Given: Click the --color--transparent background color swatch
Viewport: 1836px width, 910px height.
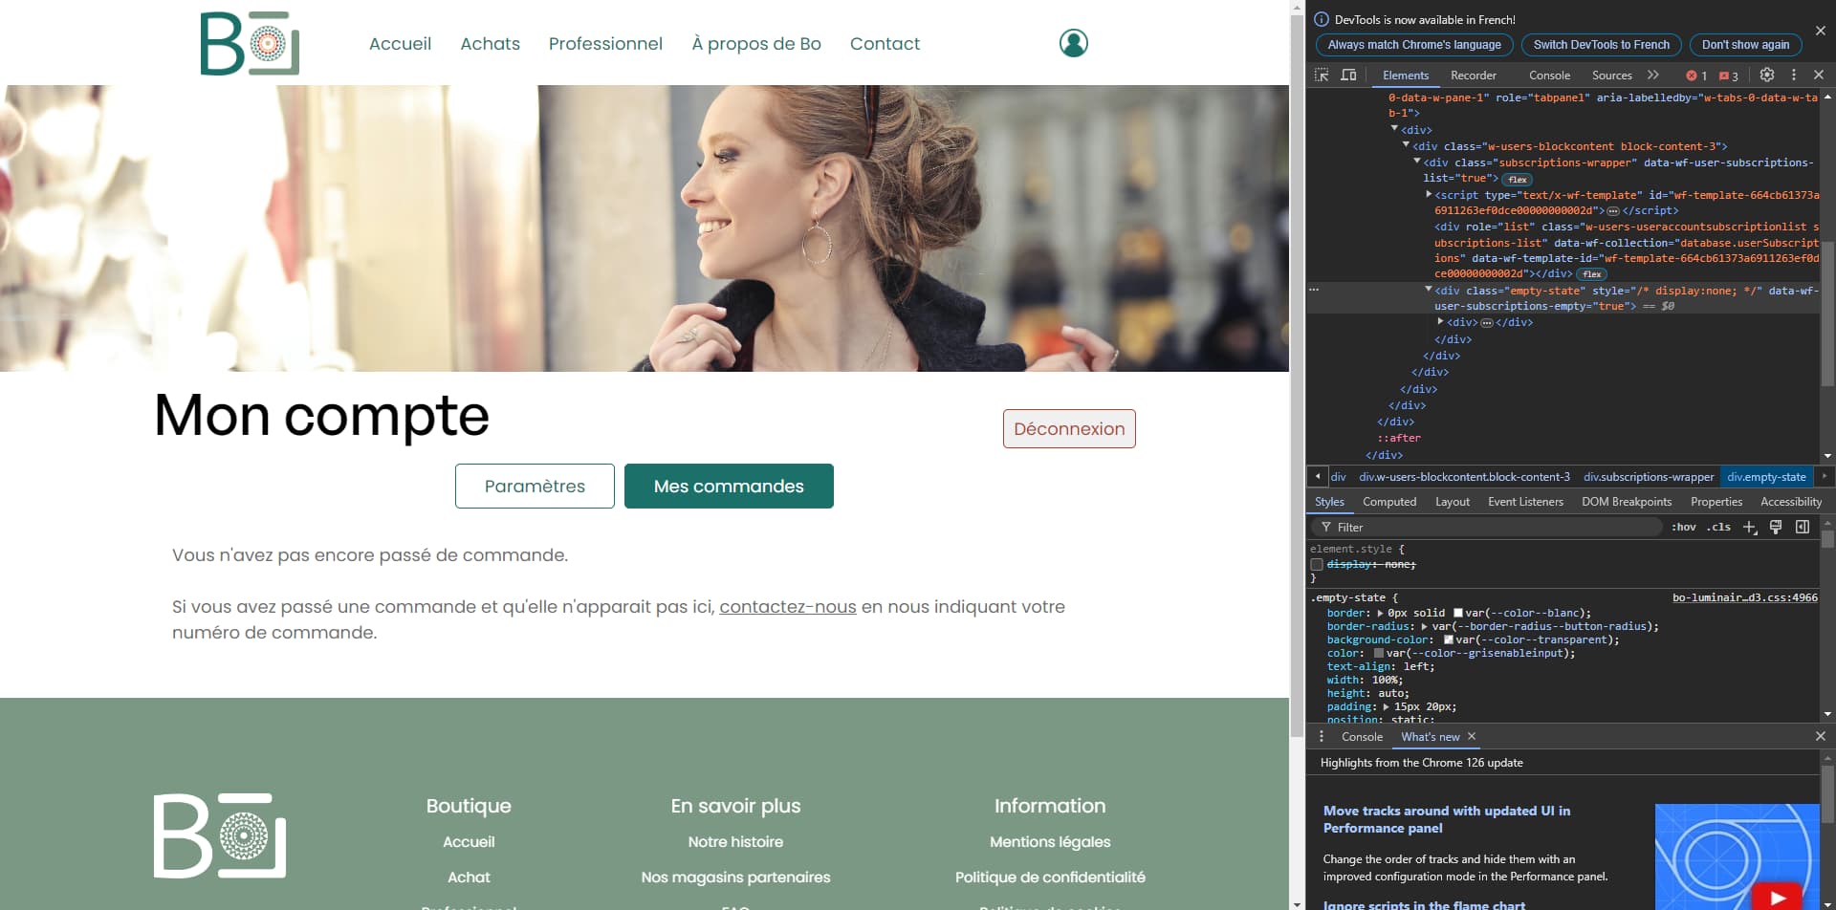Looking at the screenshot, I should tap(1449, 640).
